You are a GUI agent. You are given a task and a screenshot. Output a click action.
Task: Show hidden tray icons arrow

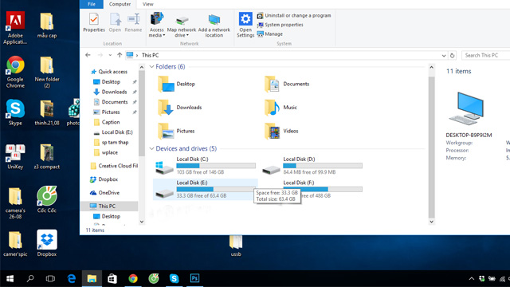point(471,279)
